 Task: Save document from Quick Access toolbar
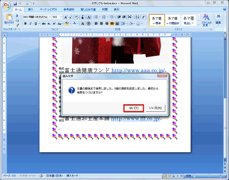(15, 3)
